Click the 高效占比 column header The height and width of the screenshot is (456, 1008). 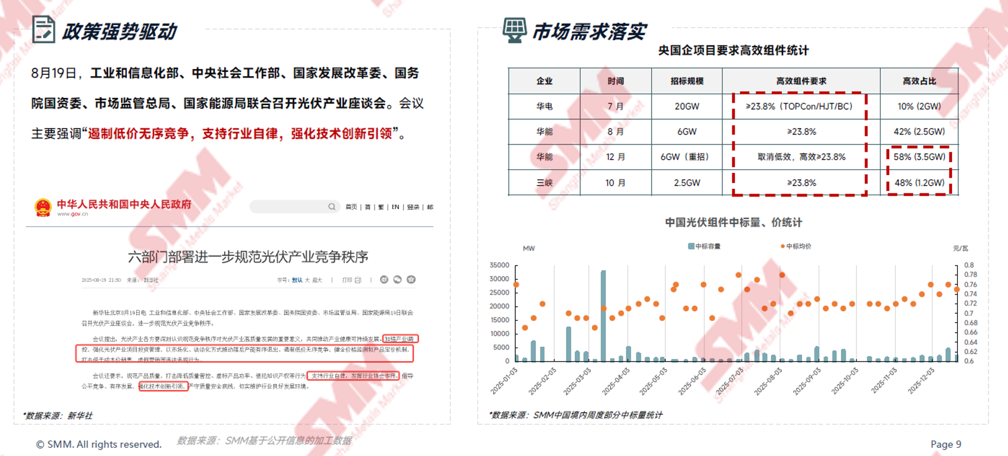point(919,81)
